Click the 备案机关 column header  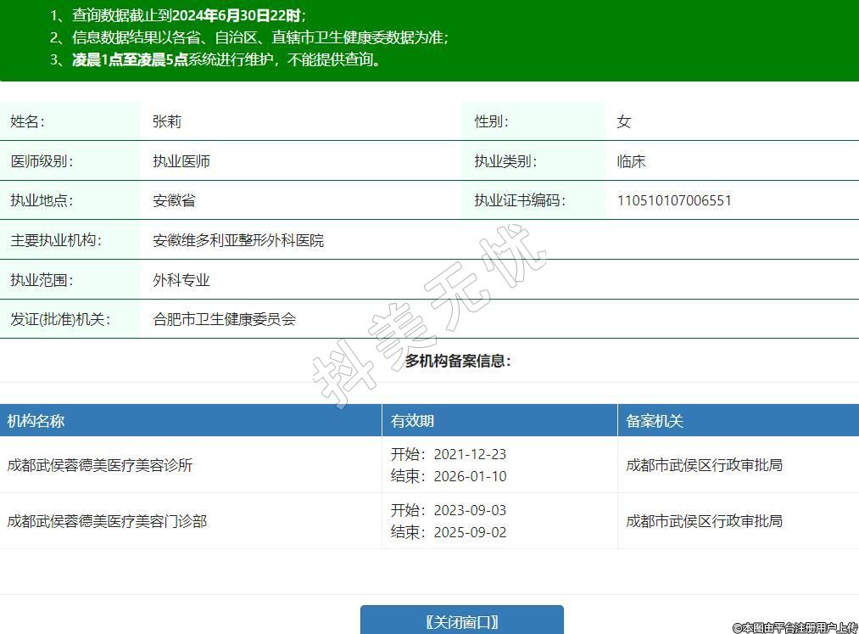click(655, 421)
